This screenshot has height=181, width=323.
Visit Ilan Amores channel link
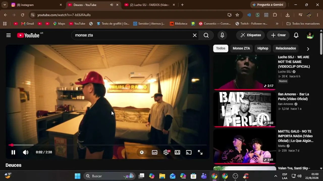[x=286, y=104]
